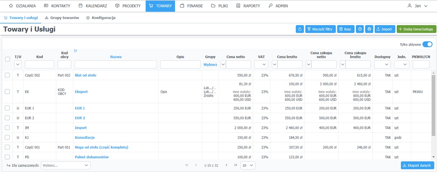
Task: Click the Dodaj towar/usługę button
Action: coord(416,29)
